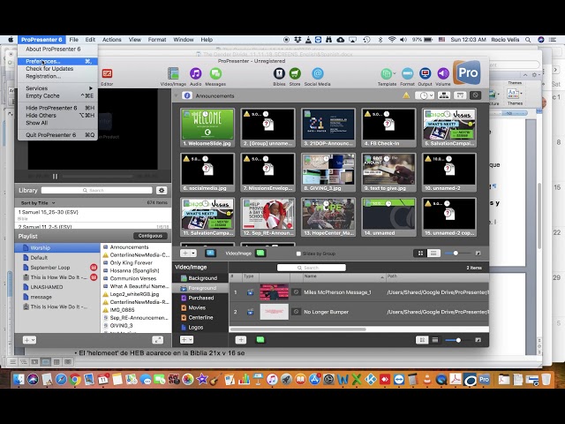Click the warning triangle in Announcements header

[x=406, y=95]
